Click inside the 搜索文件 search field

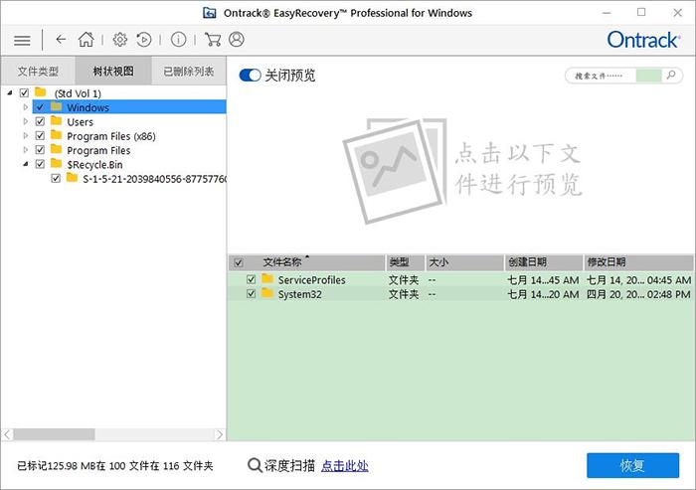click(601, 76)
